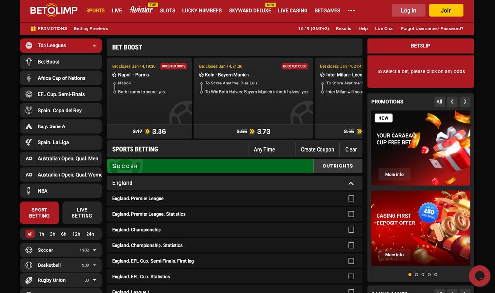The height and width of the screenshot is (293, 495).
Task: Click the Clear button
Action: click(351, 150)
